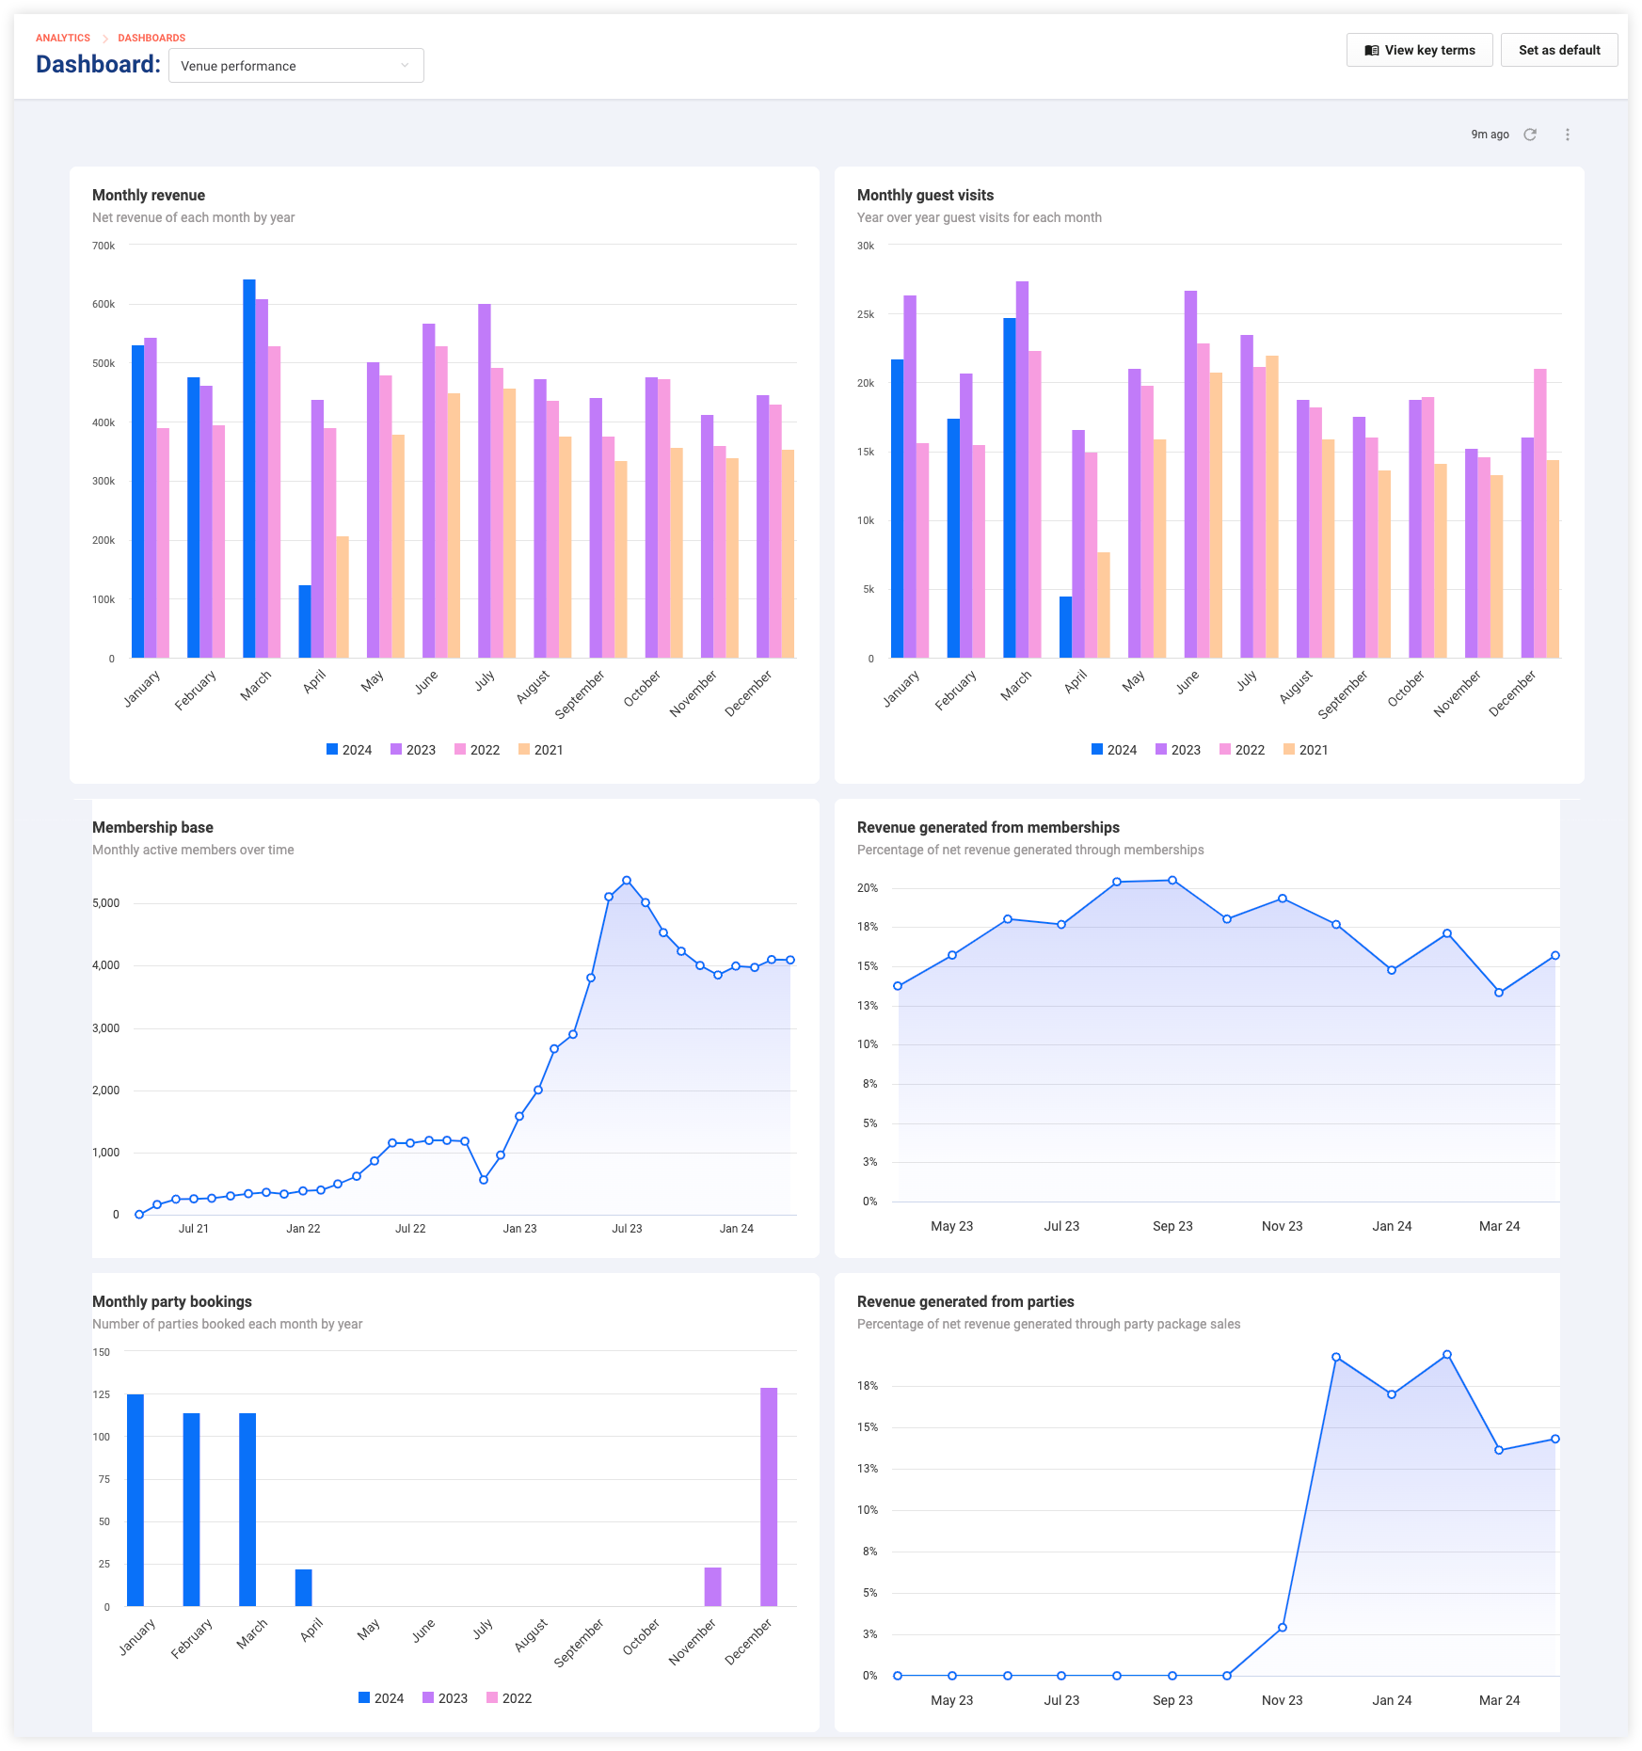Click the Jul 23 label on Membership base axis
1642x1751 pixels.
coord(627,1229)
